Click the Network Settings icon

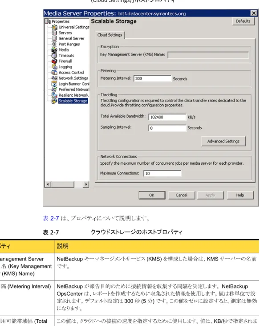click(54, 78)
